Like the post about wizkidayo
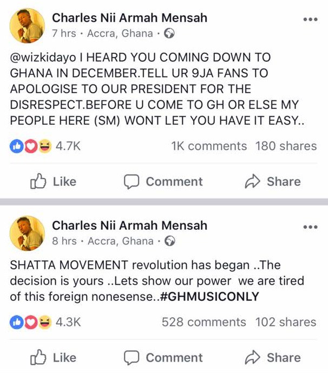The height and width of the screenshot is (373, 328). click(53, 182)
